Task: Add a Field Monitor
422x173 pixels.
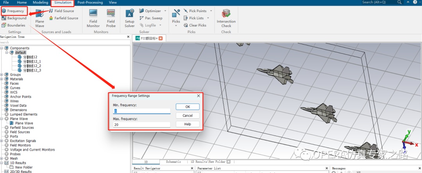Action: pos(93,18)
